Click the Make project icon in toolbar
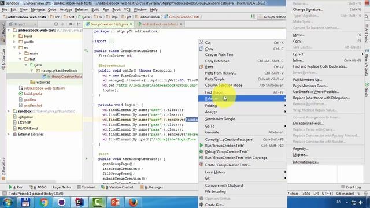 click(x=253, y=17)
